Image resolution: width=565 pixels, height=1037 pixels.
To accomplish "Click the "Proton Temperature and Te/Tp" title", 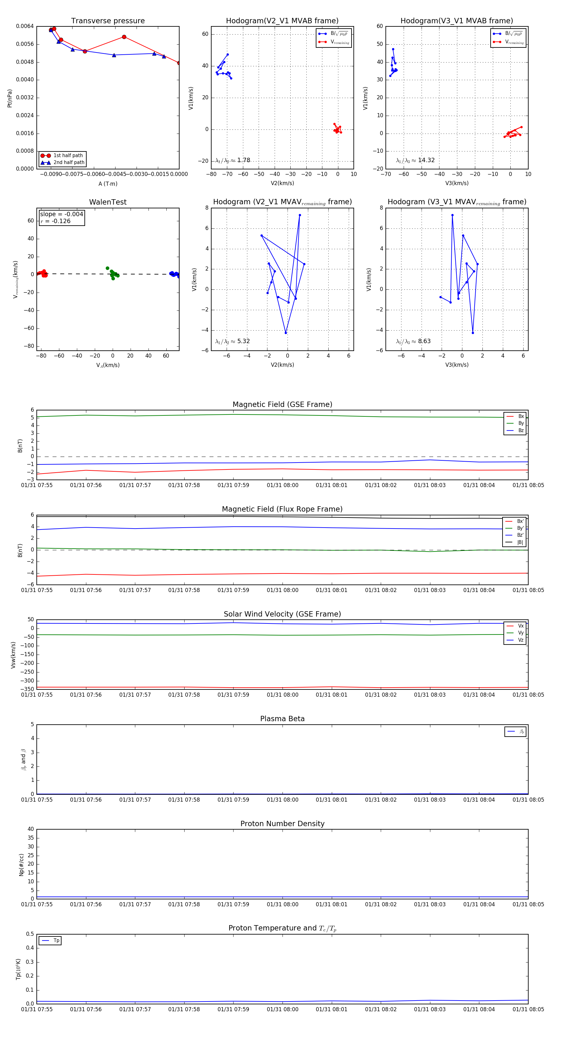I will 282,928.
